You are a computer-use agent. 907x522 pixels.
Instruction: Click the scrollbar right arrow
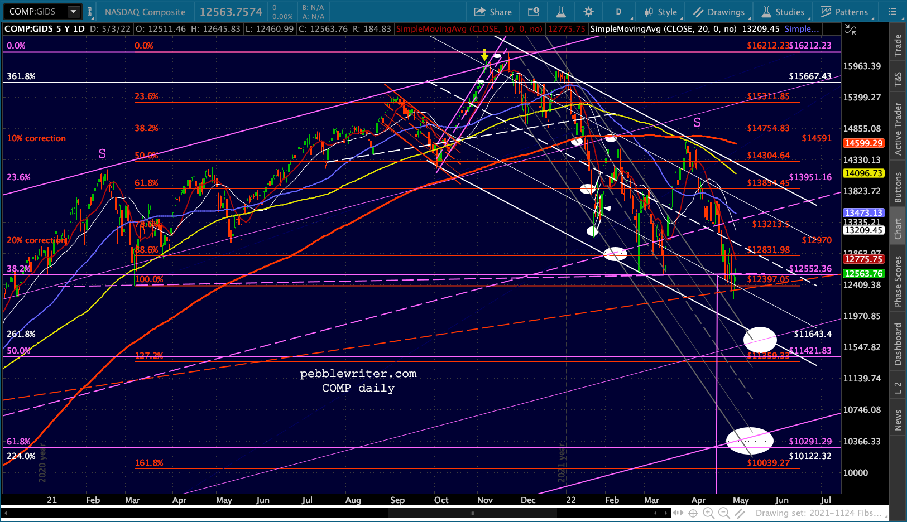click(x=665, y=513)
